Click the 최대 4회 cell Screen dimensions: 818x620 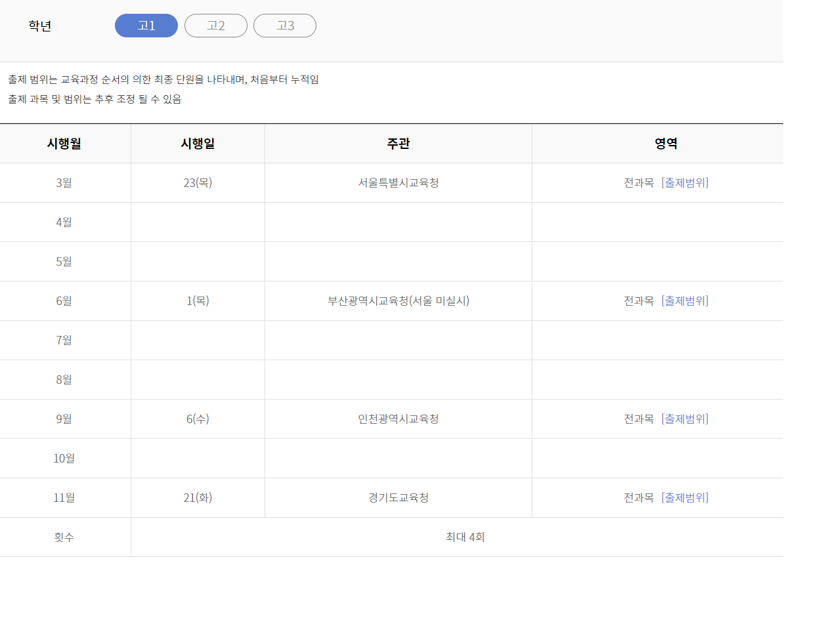pyautogui.click(x=457, y=537)
